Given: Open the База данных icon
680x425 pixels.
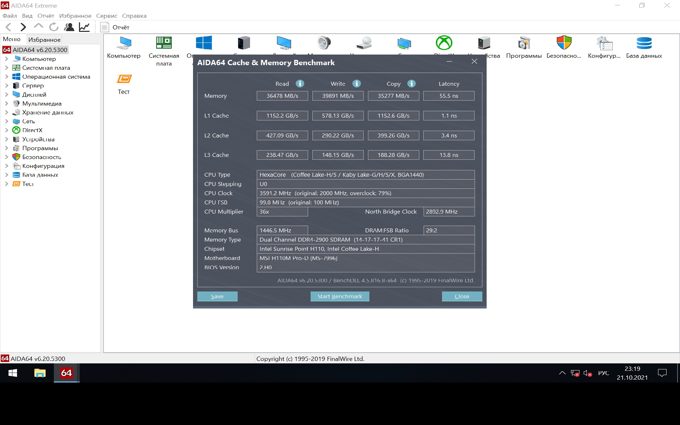Looking at the screenshot, I should click(x=644, y=44).
